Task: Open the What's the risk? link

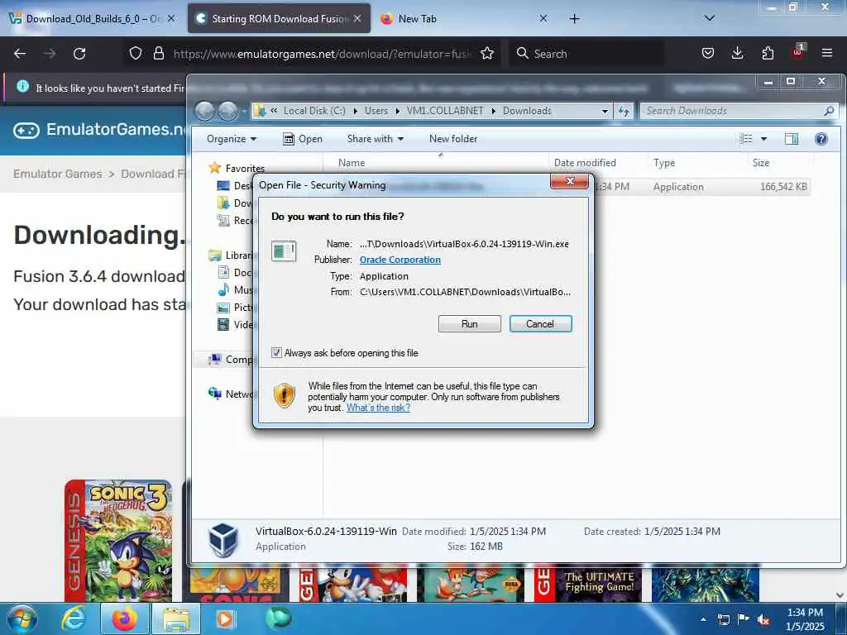Action: tap(378, 408)
